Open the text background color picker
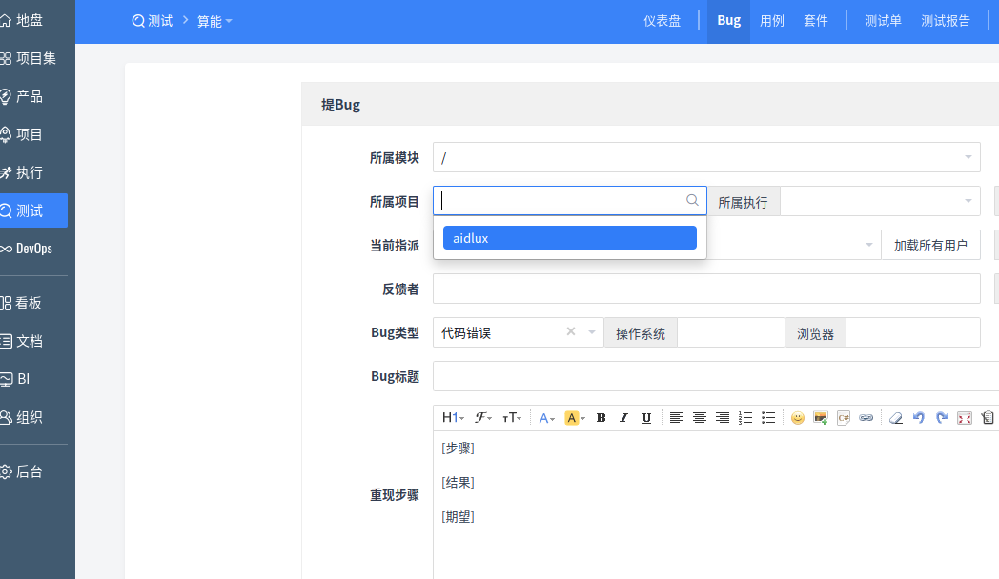Screen dimensions: 999x579 tap(575, 418)
